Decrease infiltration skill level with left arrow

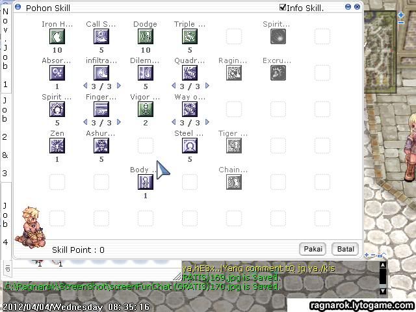(85, 86)
